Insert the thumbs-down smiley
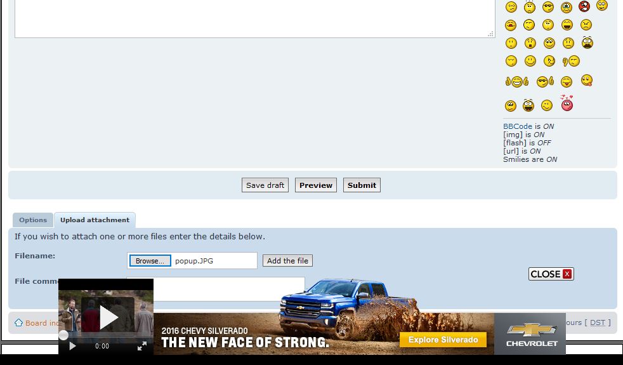 (x=571, y=62)
